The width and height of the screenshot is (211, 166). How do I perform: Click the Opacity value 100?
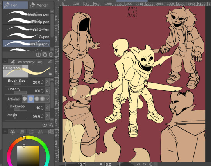click(37, 91)
